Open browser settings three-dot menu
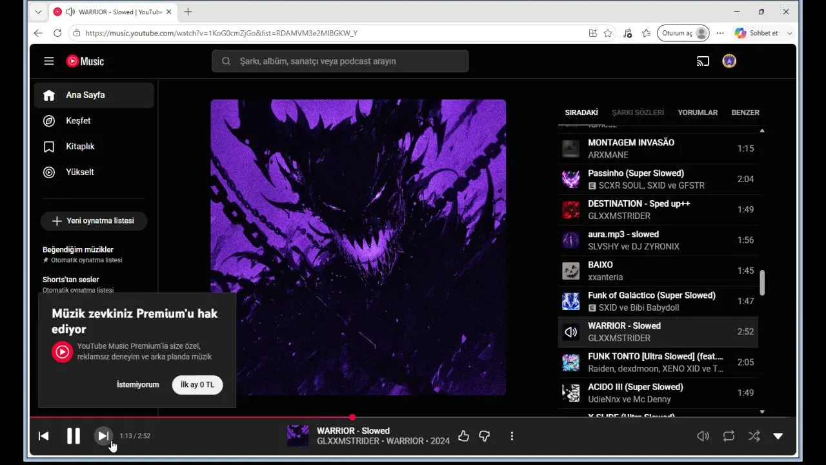826x465 pixels. 720,33
